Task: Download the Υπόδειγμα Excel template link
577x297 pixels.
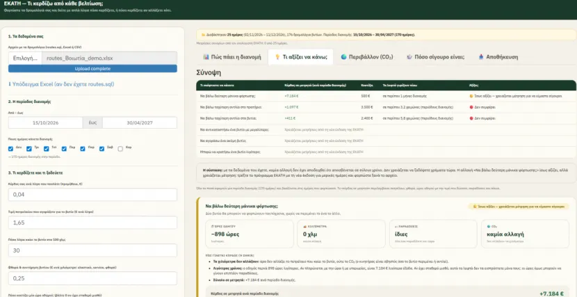Action: [61, 84]
